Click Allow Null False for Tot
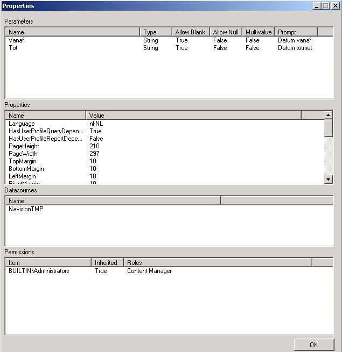342x352 pixels. 220,48
